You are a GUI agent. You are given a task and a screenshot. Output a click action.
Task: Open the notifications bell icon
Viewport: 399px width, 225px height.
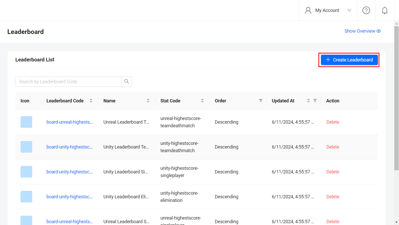tap(384, 10)
